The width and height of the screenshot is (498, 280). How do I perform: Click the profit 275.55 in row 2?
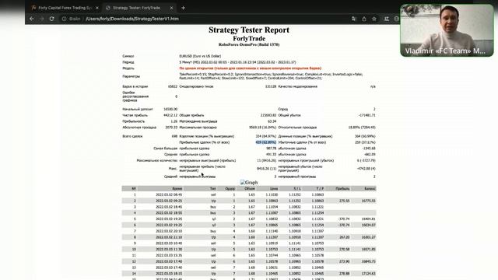pyautogui.click(x=344, y=201)
